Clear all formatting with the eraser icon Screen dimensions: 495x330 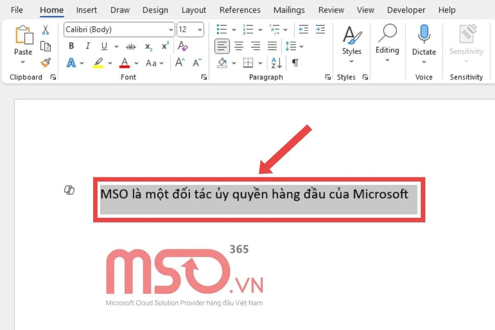coord(182,46)
